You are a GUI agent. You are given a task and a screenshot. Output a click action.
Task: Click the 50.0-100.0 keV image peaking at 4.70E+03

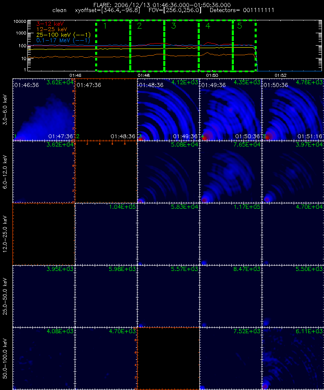106,358
